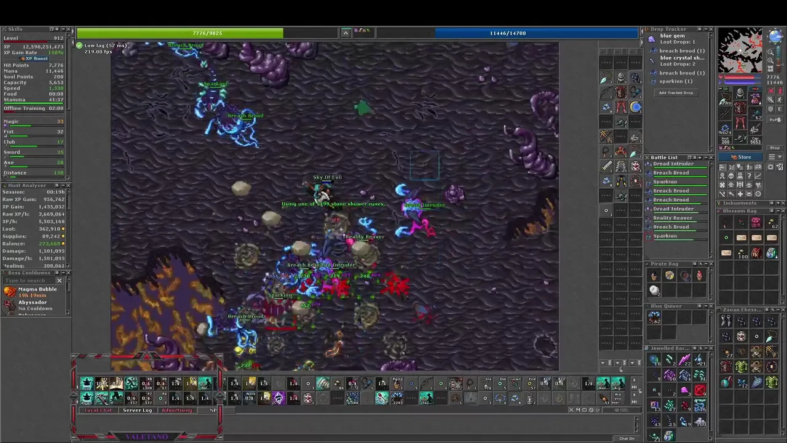Click the helmet equipment slot
The width and height of the screenshot is (787, 443).
coord(740,93)
